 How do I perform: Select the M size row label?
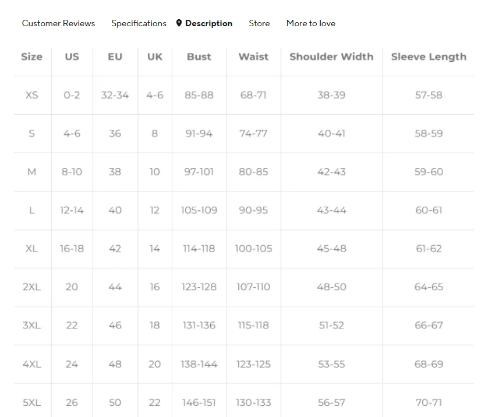[31, 172]
